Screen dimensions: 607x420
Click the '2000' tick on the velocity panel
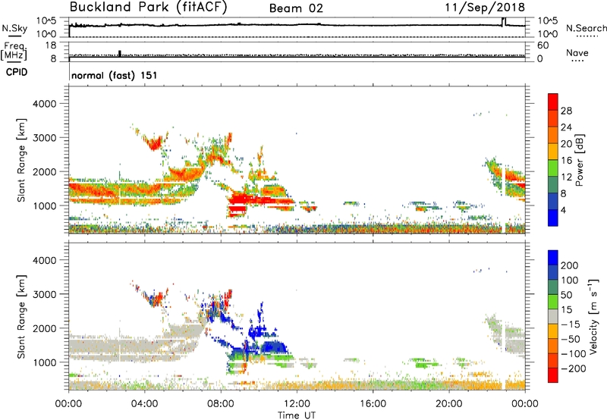pyautogui.click(x=45, y=328)
